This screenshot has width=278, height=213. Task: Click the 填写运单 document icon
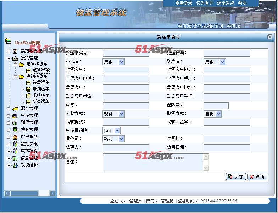click(x=28, y=71)
